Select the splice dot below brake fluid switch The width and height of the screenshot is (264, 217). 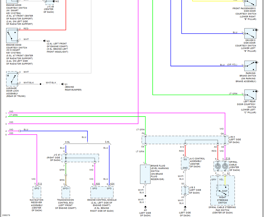point(145,196)
